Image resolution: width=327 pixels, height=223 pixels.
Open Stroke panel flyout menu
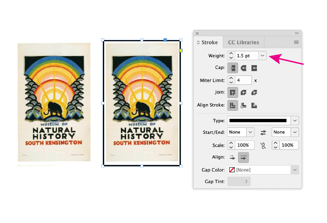click(296, 42)
